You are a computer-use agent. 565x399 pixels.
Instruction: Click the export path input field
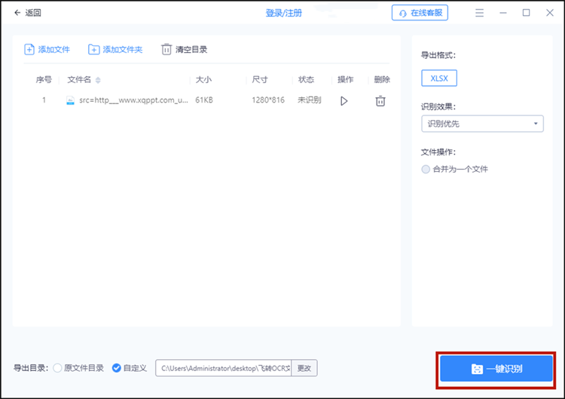tap(224, 368)
